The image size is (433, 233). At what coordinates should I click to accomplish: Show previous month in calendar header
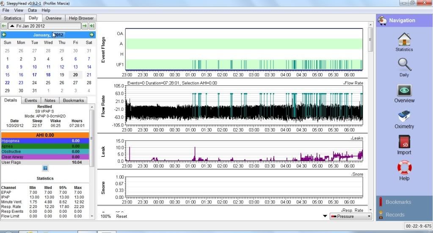(4, 35)
